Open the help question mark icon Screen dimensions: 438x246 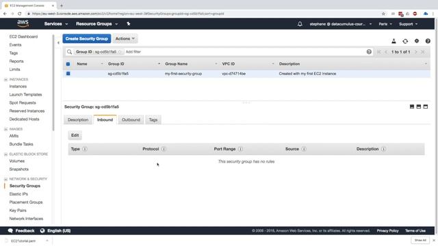click(428, 41)
